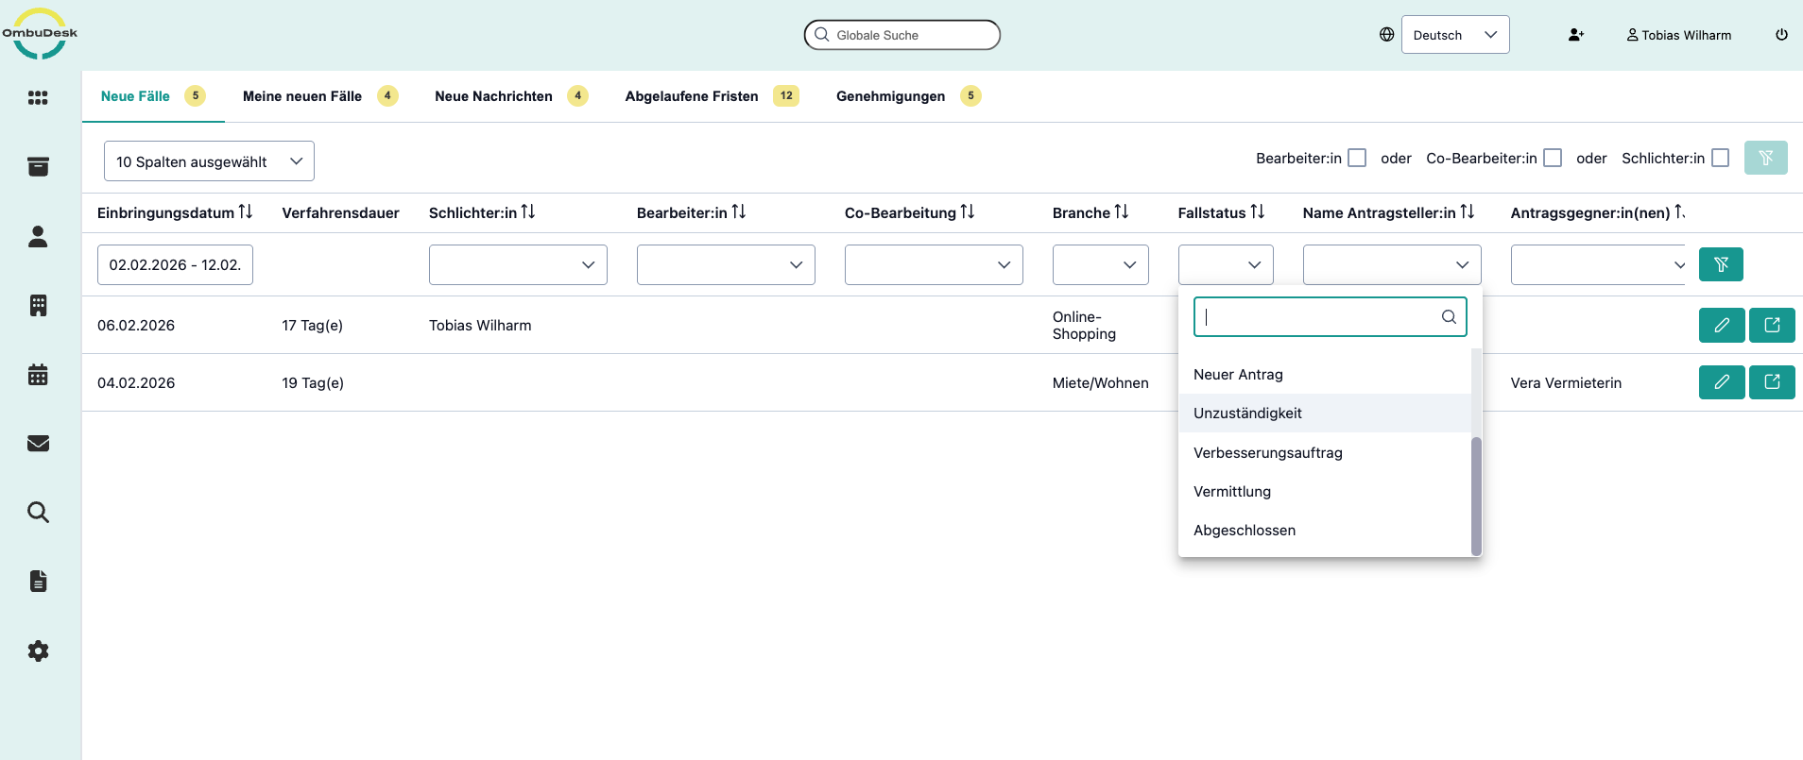The height and width of the screenshot is (760, 1803).
Task: Switch to Abgelaufene Fristen tab
Action: tap(692, 96)
